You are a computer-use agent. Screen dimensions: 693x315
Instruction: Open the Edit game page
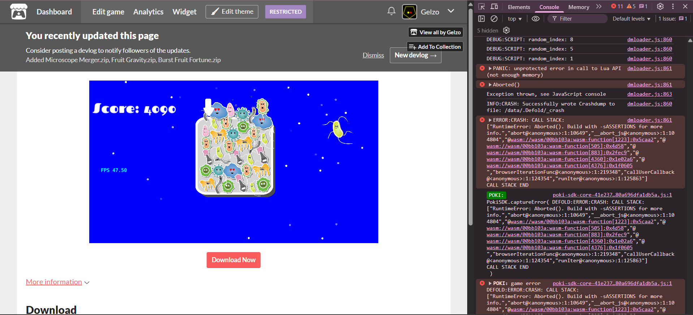[108, 12]
